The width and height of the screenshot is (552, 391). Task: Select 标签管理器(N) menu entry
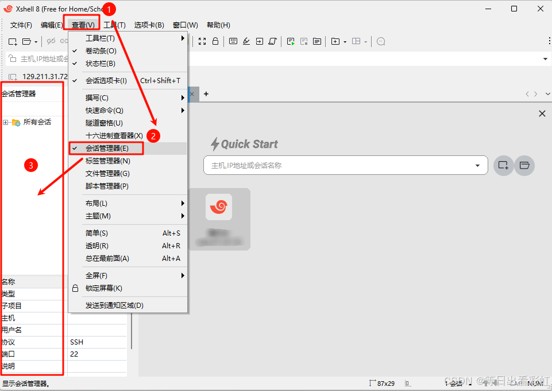click(x=128, y=161)
